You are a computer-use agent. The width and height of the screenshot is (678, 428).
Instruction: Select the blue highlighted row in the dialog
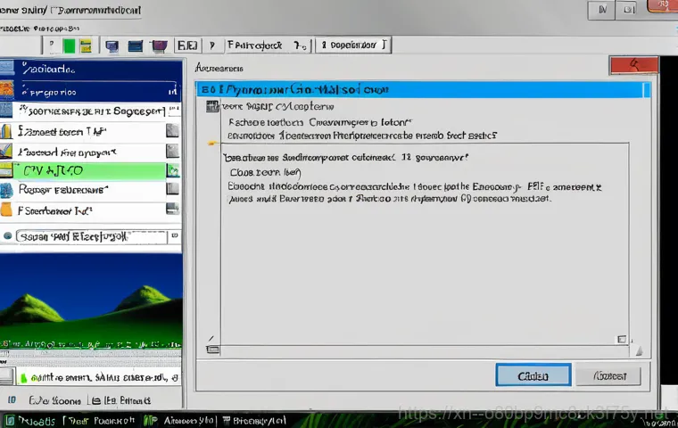(424, 90)
